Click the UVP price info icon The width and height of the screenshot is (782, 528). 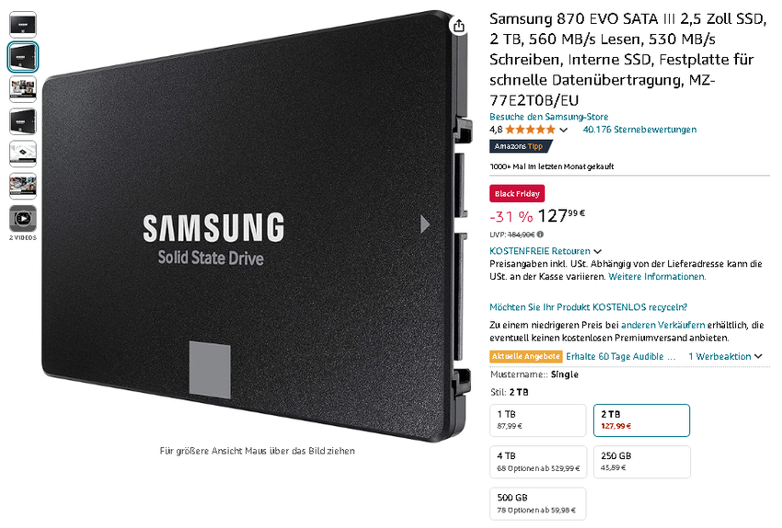[x=541, y=235]
